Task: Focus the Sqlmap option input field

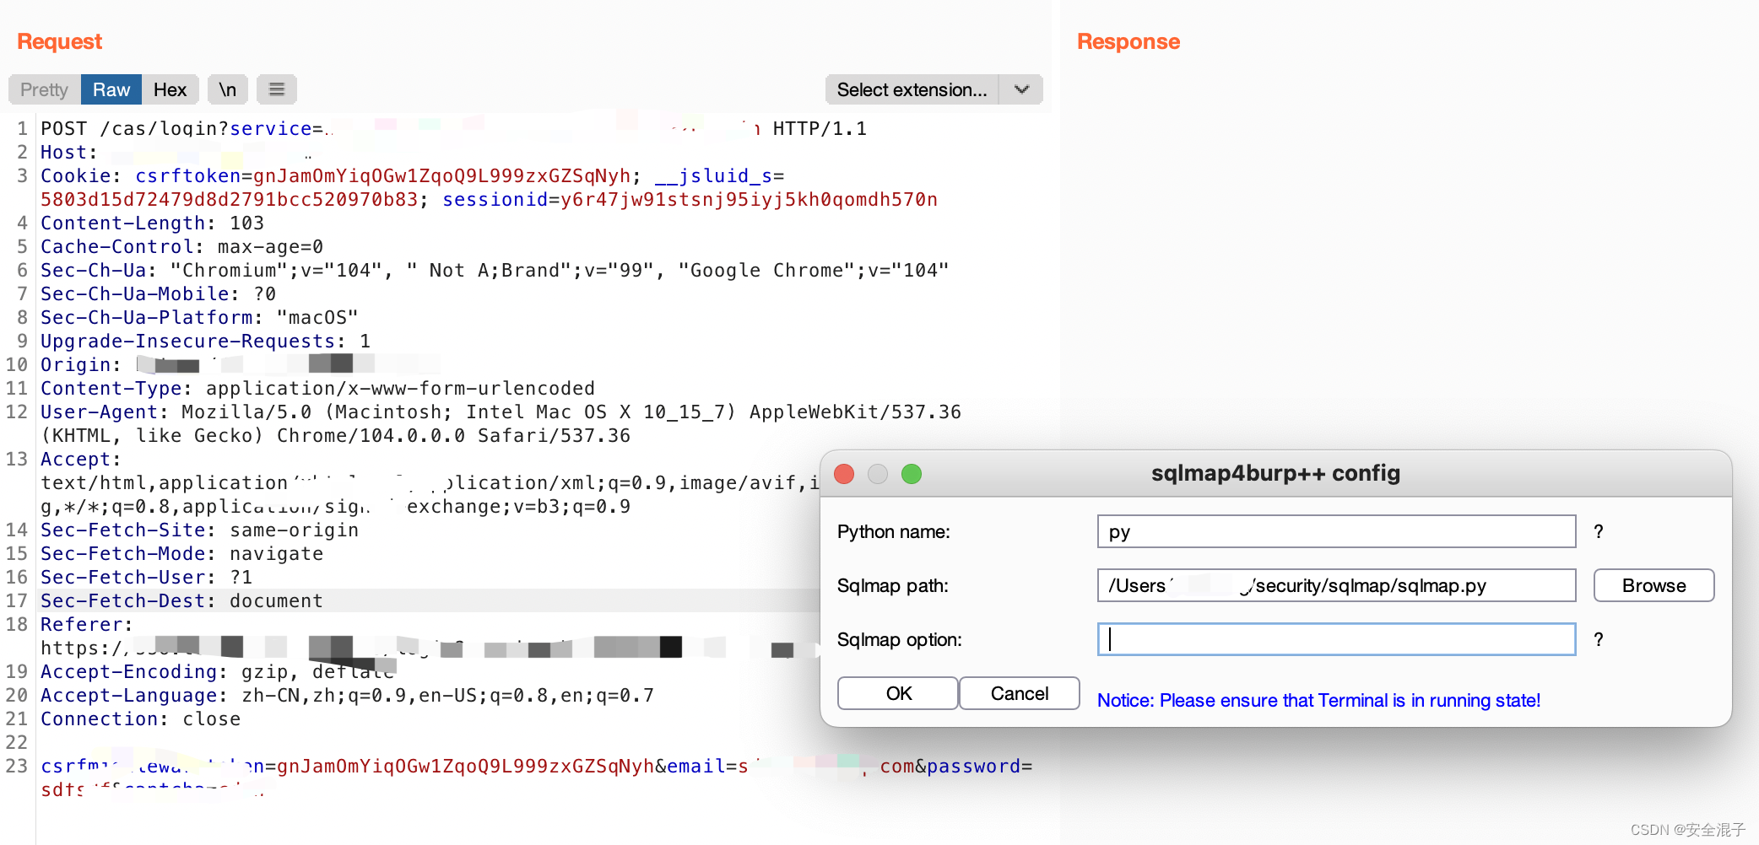Action: [x=1336, y=639]
